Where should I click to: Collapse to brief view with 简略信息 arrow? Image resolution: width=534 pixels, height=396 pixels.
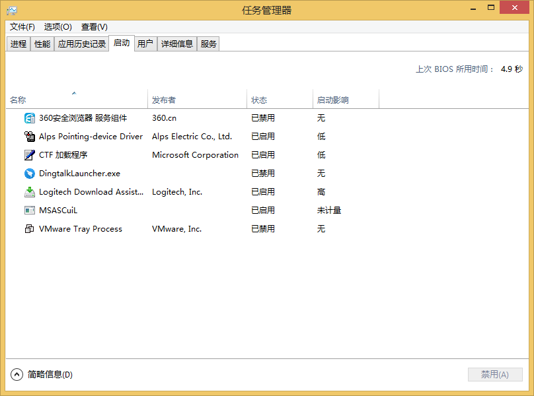point(17,375)
